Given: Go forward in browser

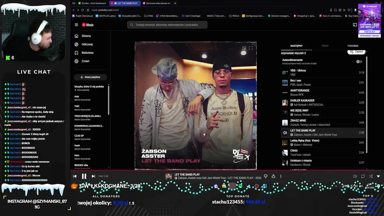Looking at the screenshot, I should click(78, 10).
